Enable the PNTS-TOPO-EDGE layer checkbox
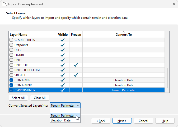 tap(11, 70)
